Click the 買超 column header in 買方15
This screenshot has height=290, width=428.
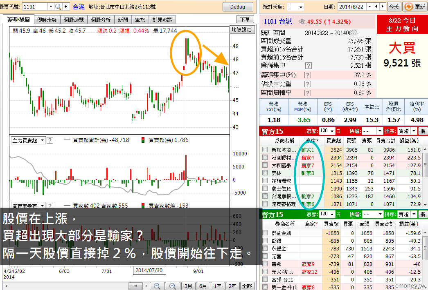pyautogui.click(x=333, y=140)
